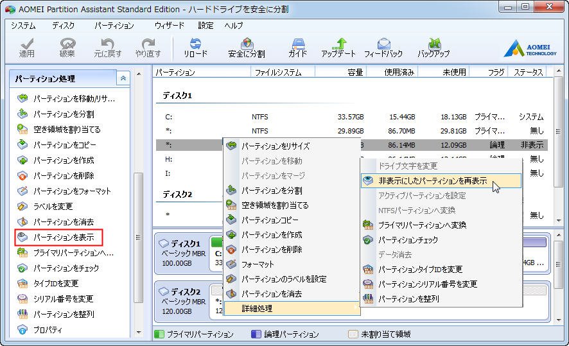Sort by the ファイルシステム column header

pos(283,72)
